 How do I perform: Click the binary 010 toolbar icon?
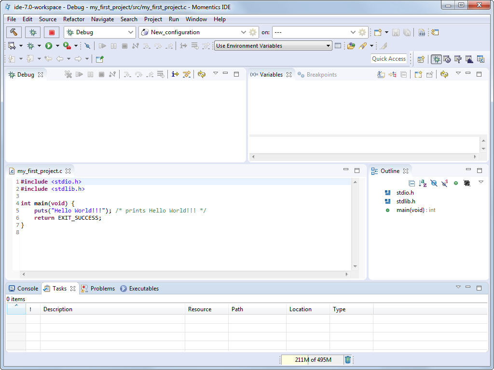click(x=422, y=33)
